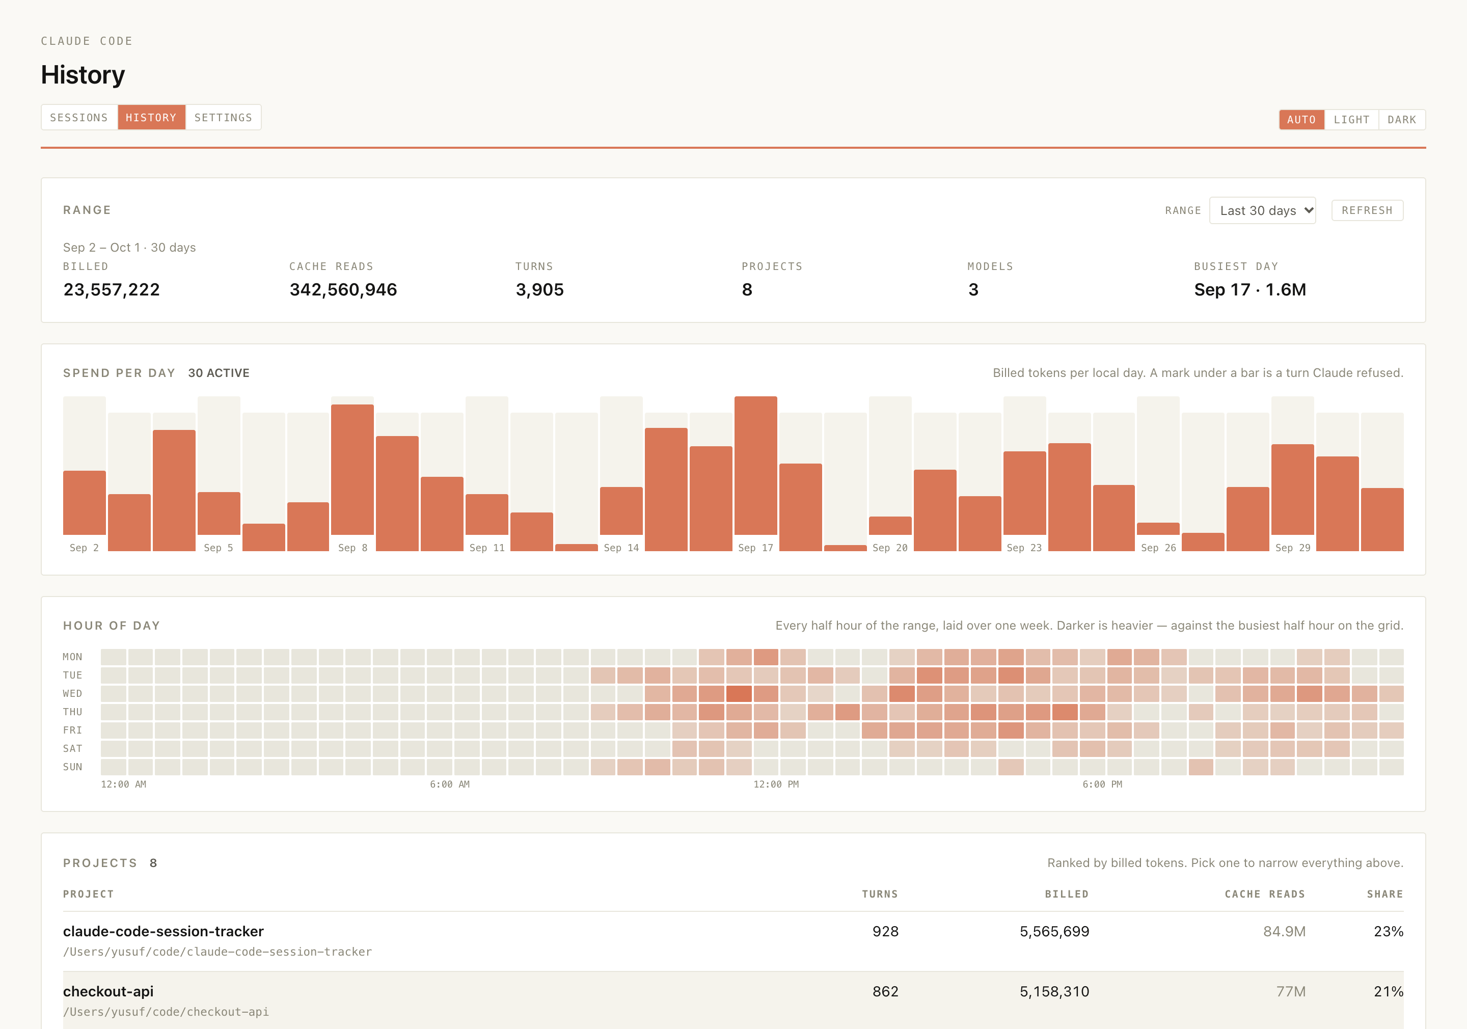Click the 84.9M cache reads cell
1467x1029 pixels.
pyautogui.click(x=1284, y=931)
